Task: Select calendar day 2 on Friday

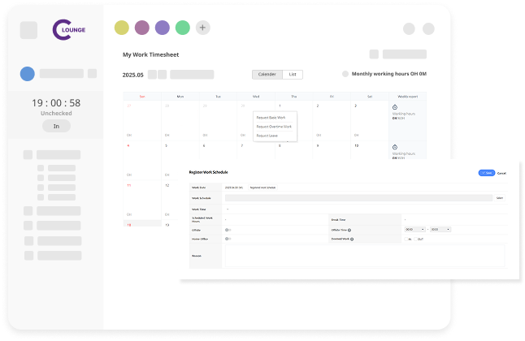Action: point(318,106)
